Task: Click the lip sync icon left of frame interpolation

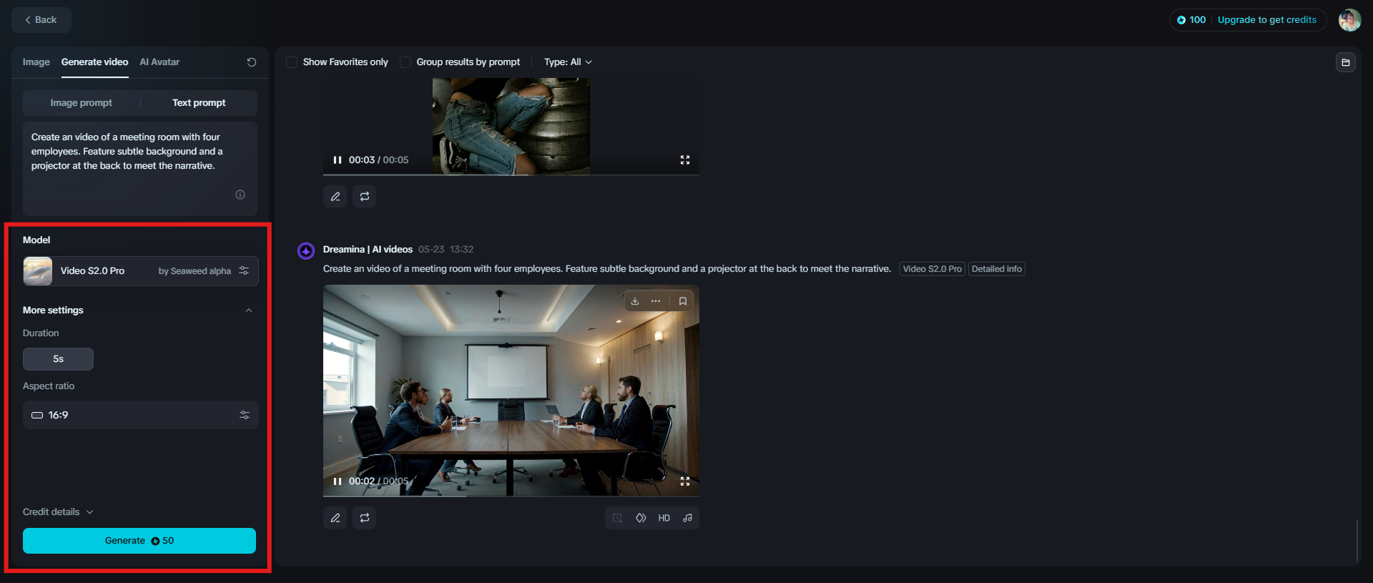Action: tap(617, 518)
